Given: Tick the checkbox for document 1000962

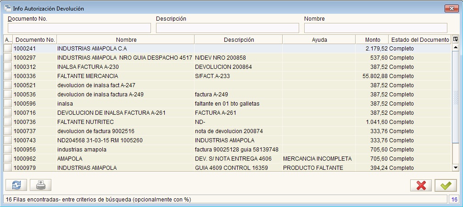Looking at the screenshot, I should [x=8, y=158].
